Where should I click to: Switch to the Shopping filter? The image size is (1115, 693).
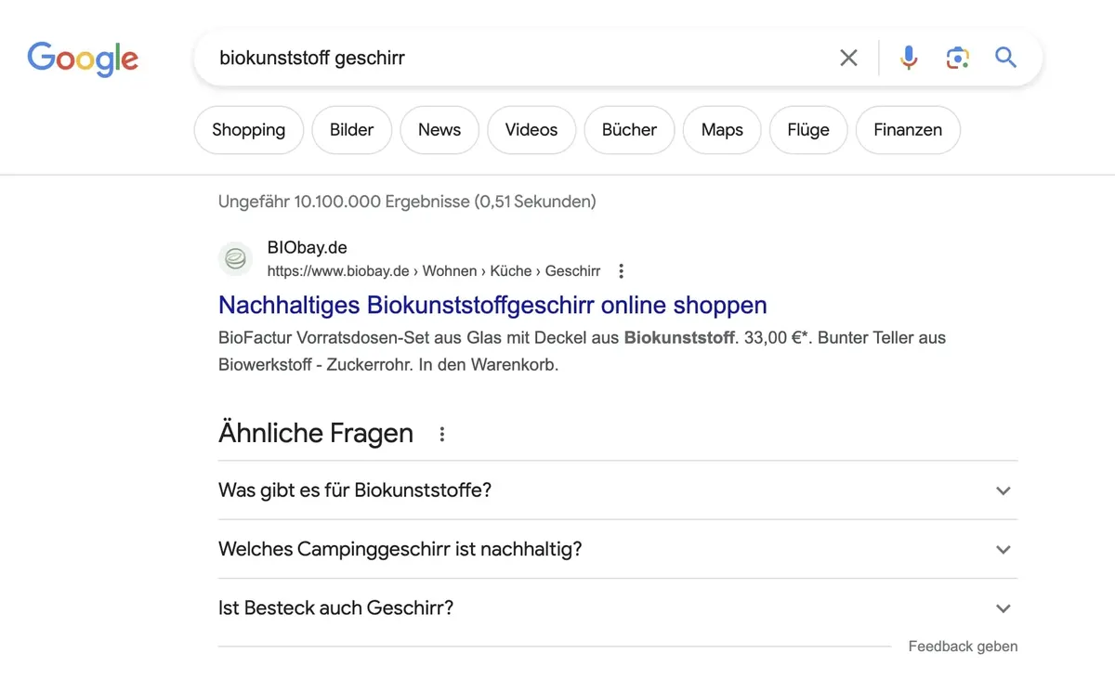(248, 130)
